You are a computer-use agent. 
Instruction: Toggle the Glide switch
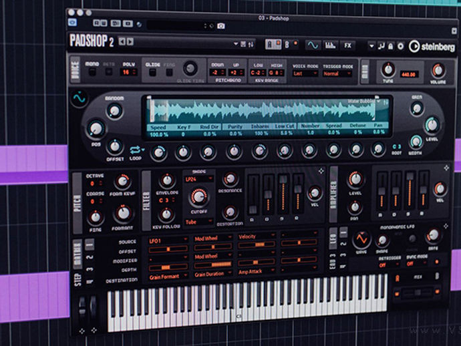point(152,72)
